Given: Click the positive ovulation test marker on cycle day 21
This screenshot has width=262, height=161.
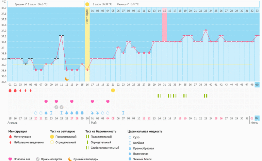Looking at the screenshot, I should [113, 90].
